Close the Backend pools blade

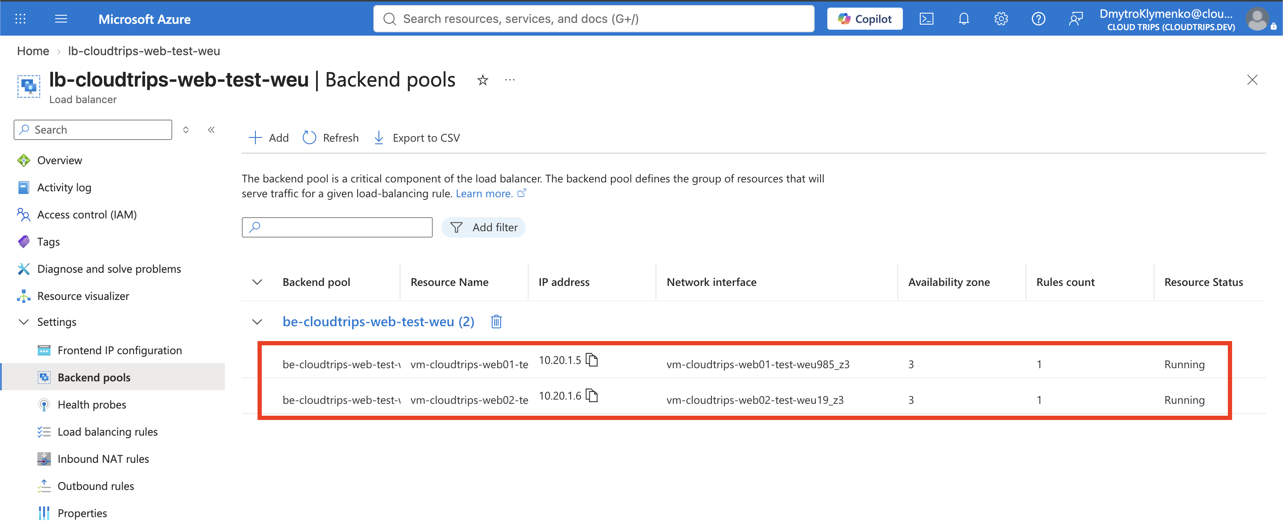pos(1252,80)
